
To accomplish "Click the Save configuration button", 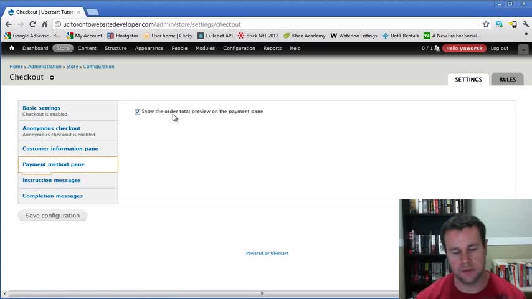I will point(52,216).
